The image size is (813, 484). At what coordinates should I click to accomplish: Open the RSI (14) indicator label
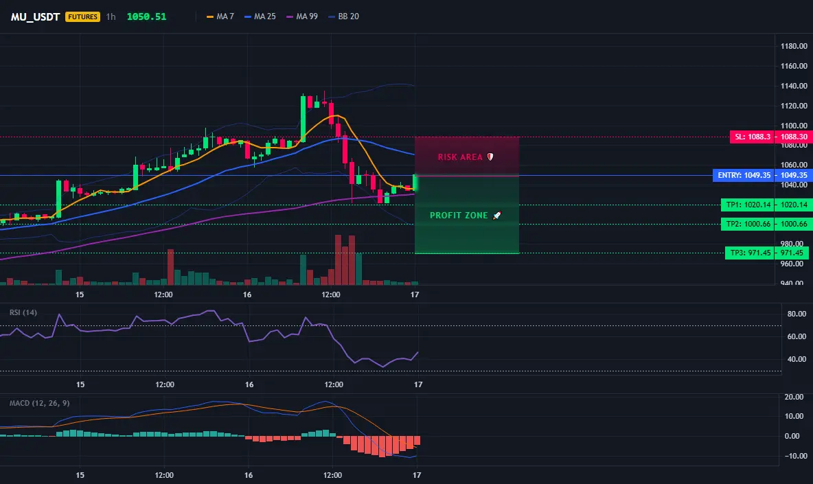pos(23,312)
